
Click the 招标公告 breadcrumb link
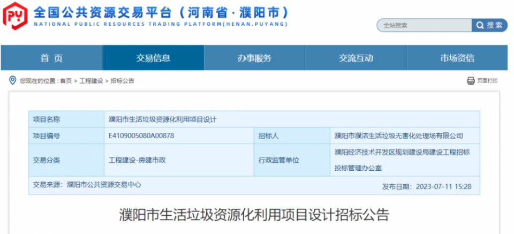pos(123,81)
